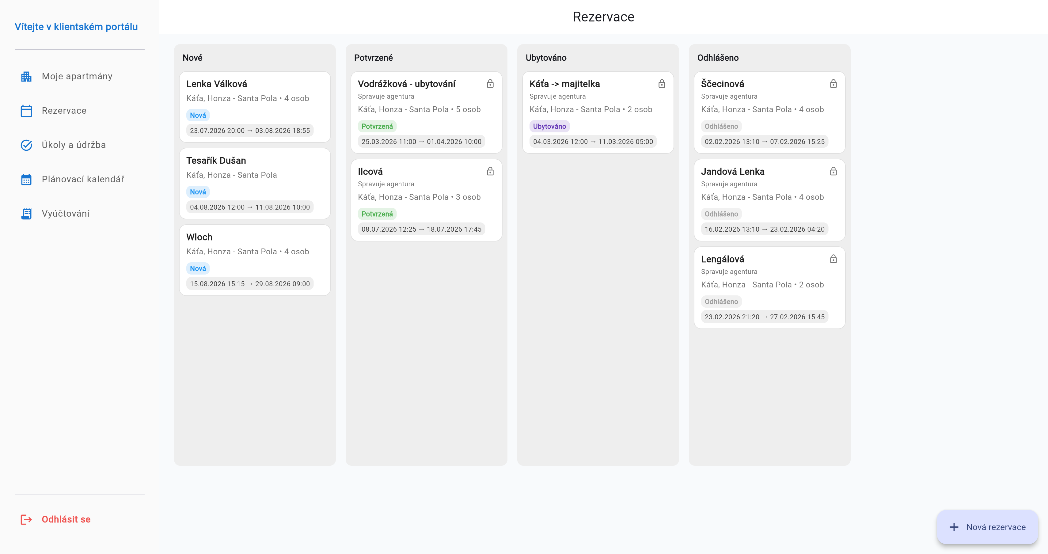The height and width of the screenshot is (554, 1048).
Task: Click the Potvrzená status chip on Ilcová
Action: point(377,214)
